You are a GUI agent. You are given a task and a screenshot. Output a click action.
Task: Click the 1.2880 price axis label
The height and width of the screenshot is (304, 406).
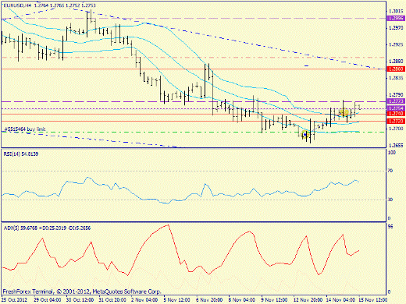click(x=396, y=62)
